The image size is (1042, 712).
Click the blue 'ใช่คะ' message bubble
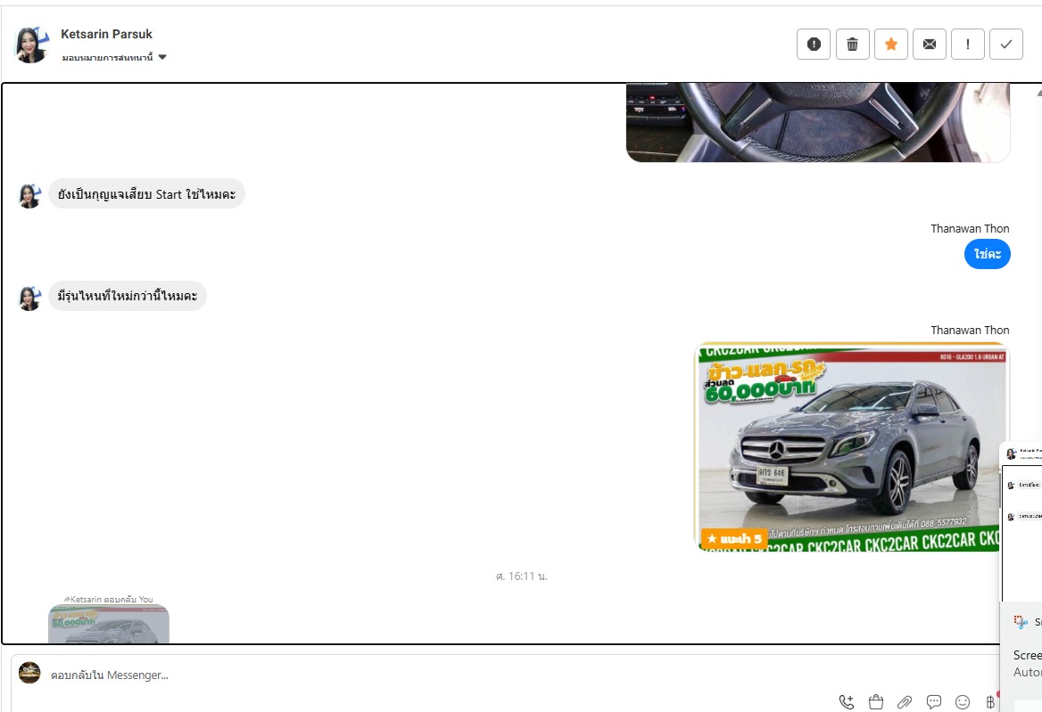987,254
